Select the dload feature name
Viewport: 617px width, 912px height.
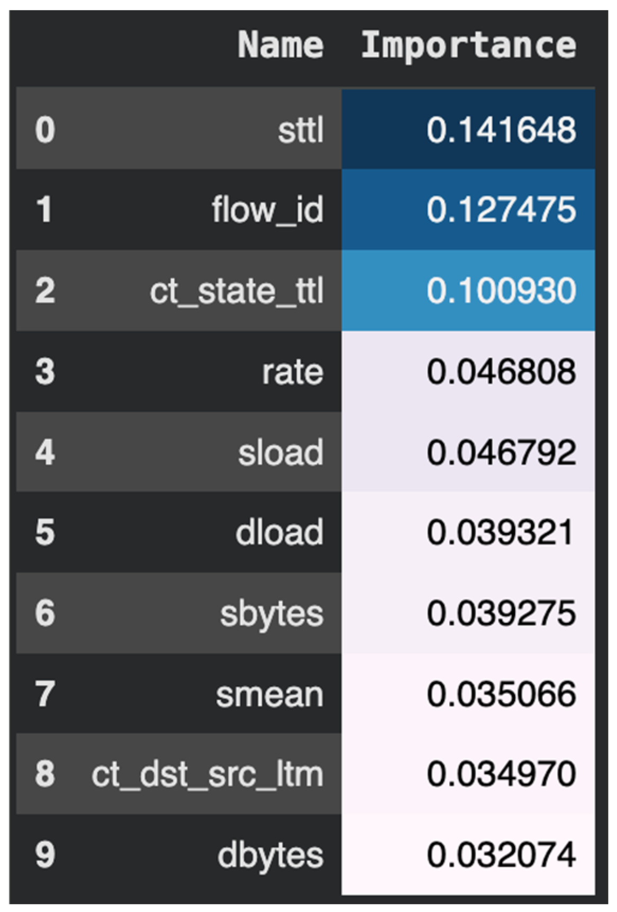point(279,533)
